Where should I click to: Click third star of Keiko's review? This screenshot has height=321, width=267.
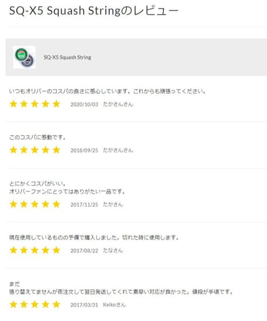coord(35,304)
